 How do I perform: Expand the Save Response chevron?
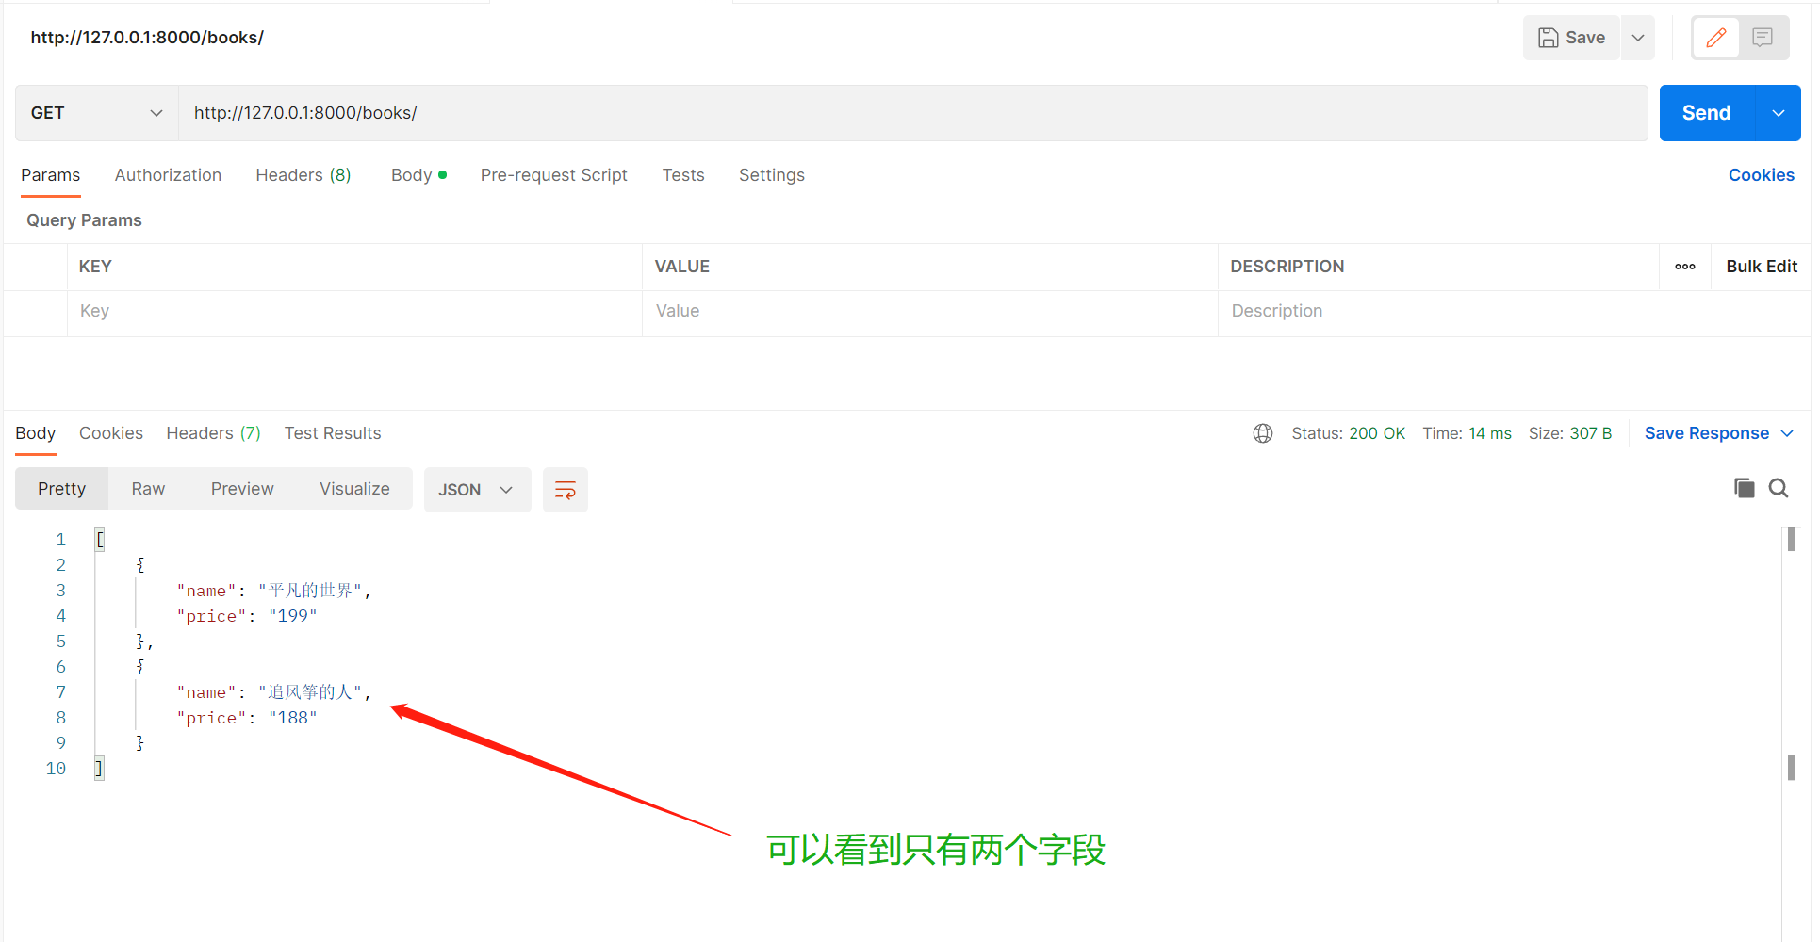(1787, 433)
